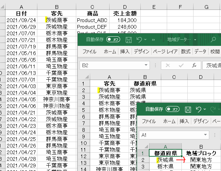Click the ホーム tab in the front window
This screenshot has width=221, height=171.
pos(169,121)
